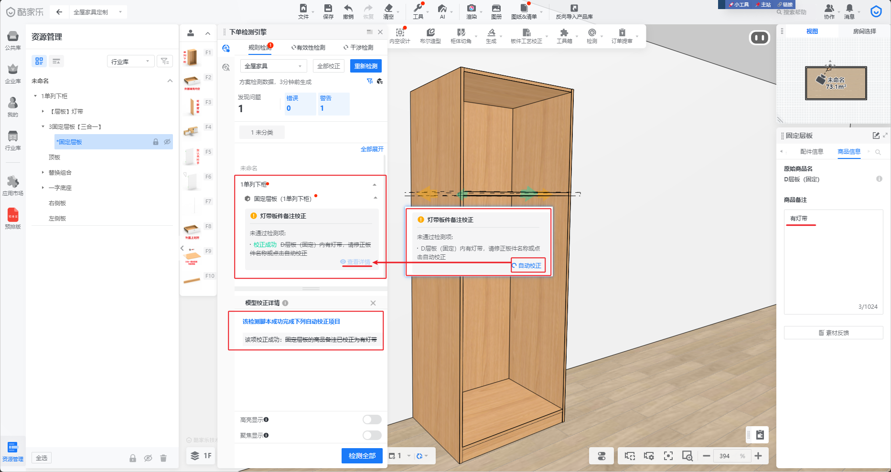The height and width of the screenshot is (472, 891).
Task: Click the order review (订单提审) icon
Action: point(622,33)
